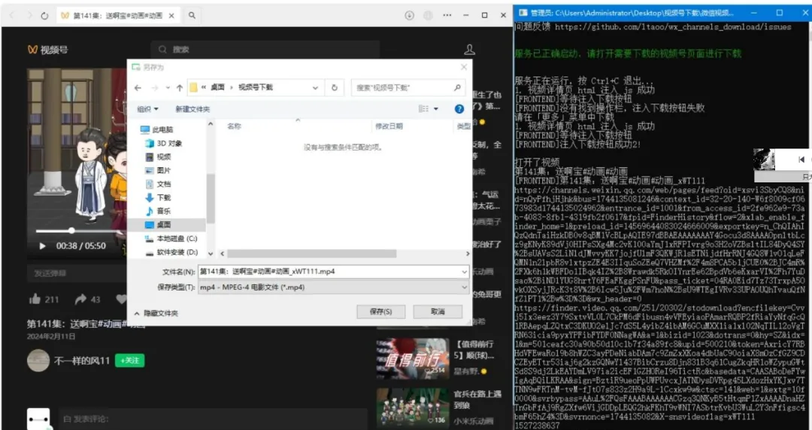Click the 取消 button

click(x=438, y=311)
